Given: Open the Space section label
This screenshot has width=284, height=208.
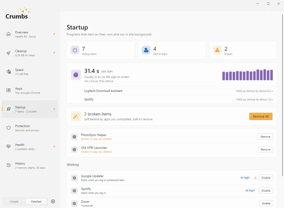Looking at the screenshot, I should tap(19, 70).
